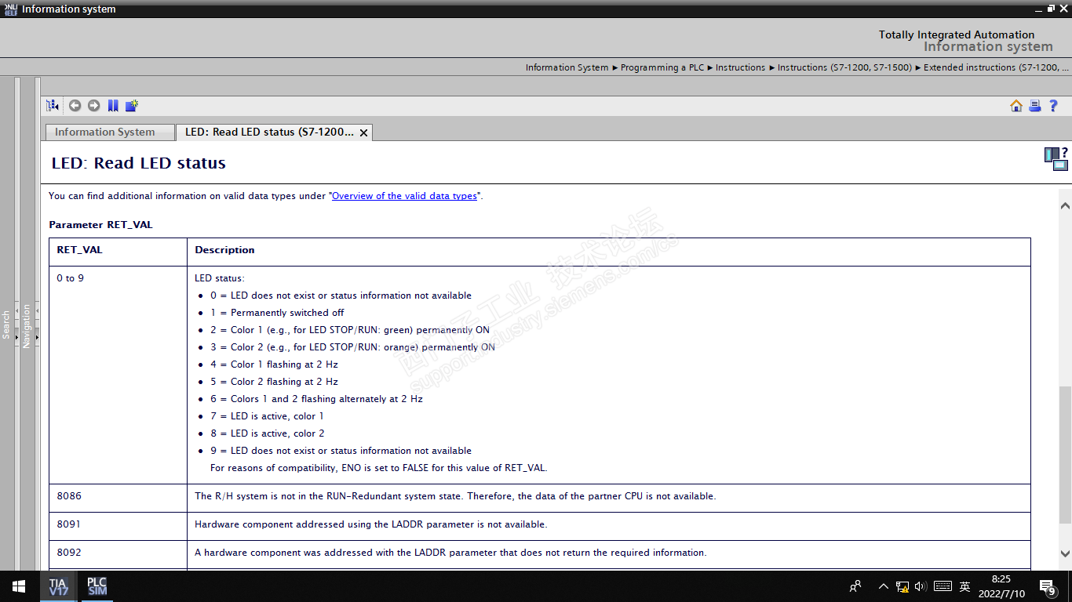Toggle the table of contents sync icon
Viewport: 1072px width, 602px height.
click(53, 106)
